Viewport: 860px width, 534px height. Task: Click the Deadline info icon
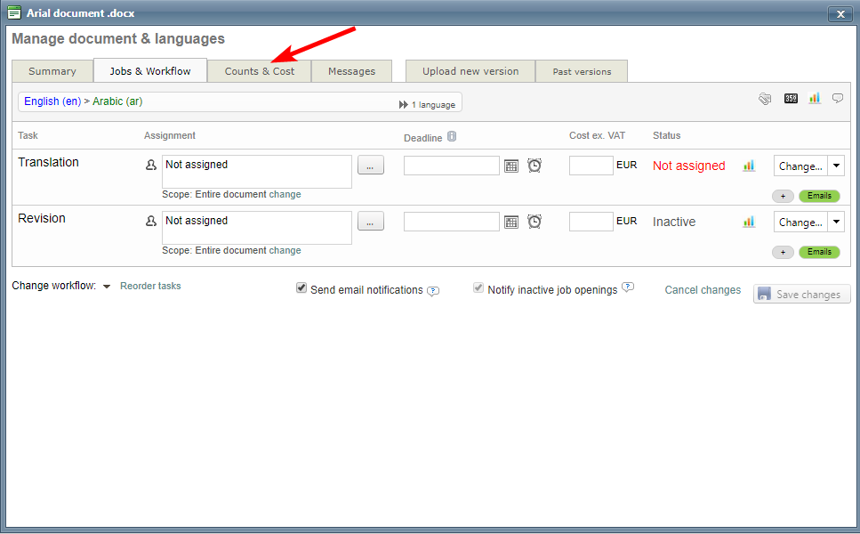point(452,136)
